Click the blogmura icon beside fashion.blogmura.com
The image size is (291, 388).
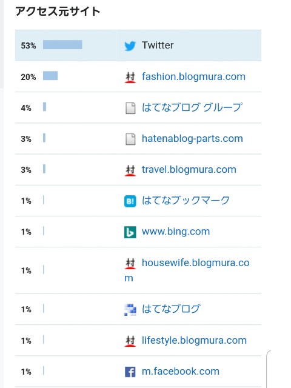pos(130,77)
